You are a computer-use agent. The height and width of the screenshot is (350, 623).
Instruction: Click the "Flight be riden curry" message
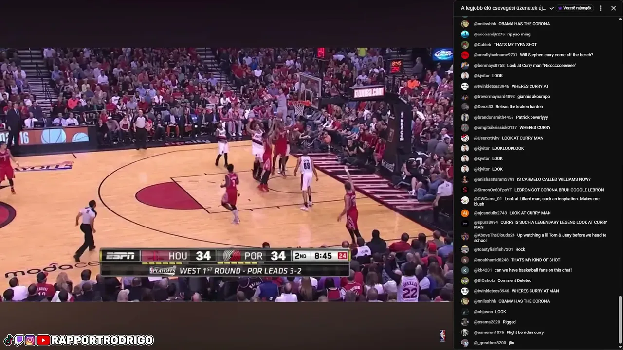pyautogui.click(x=525, y=332)
